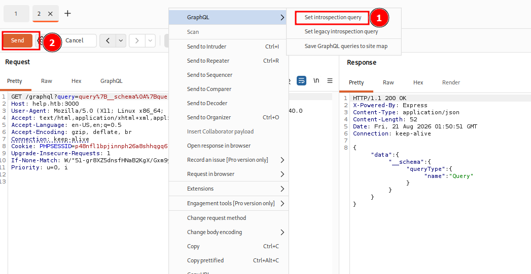
Task: Expand the Extensions submenu
Action: 282,189
